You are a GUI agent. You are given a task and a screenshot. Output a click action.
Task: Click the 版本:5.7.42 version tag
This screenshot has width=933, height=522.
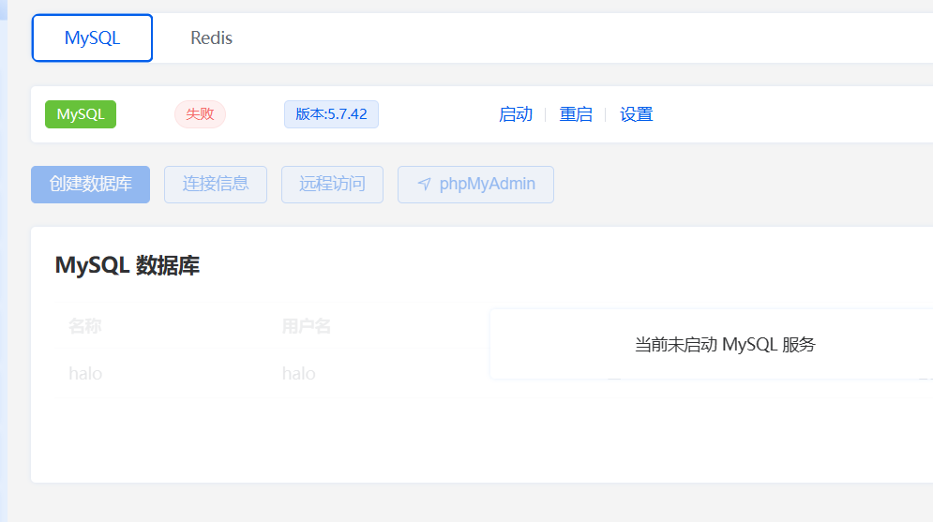[x=331, y=114]
